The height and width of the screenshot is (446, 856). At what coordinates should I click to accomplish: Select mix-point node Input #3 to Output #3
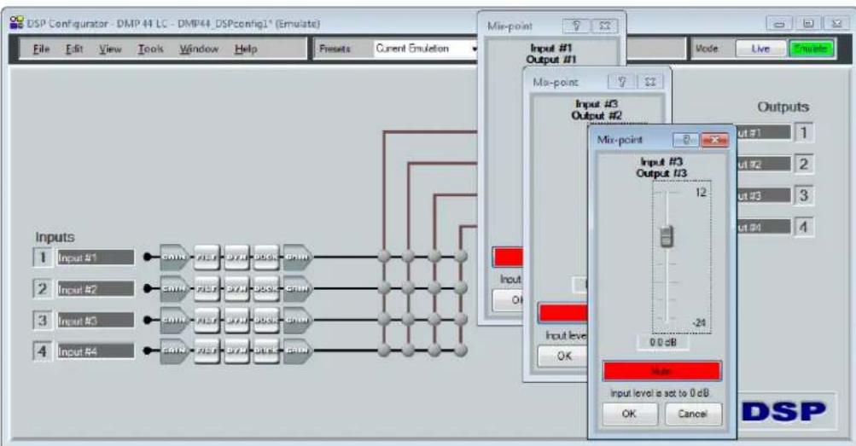click(x=434, y=319)
